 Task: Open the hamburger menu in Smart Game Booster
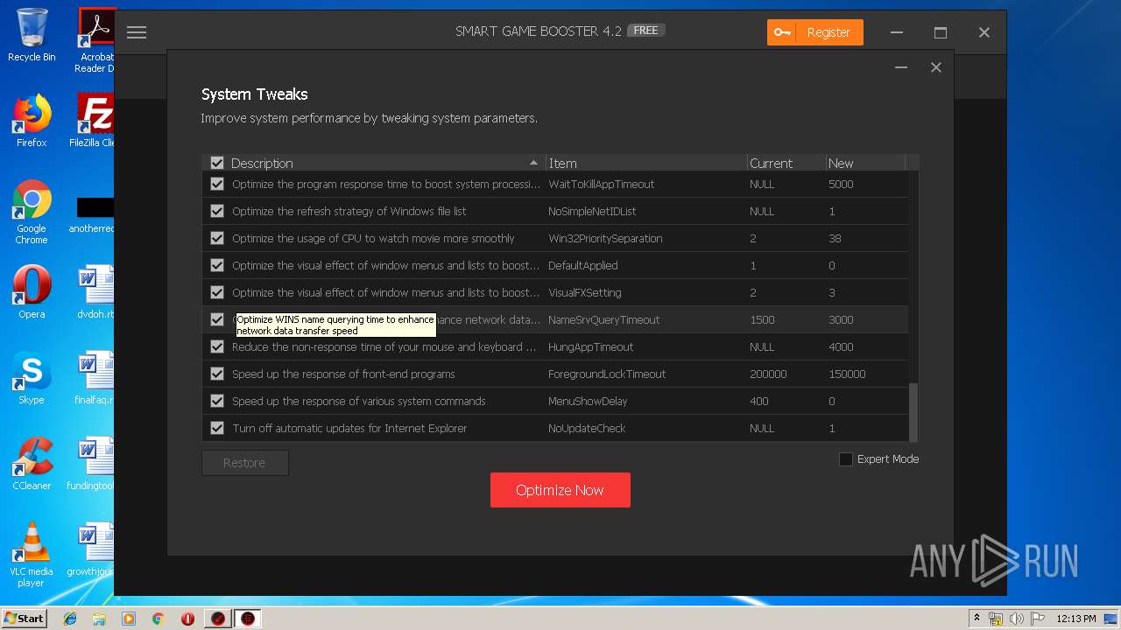pos(136,32)
